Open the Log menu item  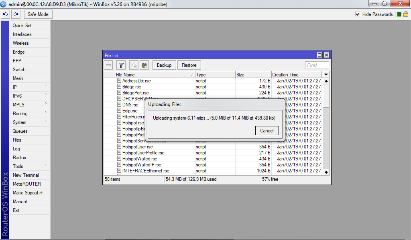click(29, 149)
